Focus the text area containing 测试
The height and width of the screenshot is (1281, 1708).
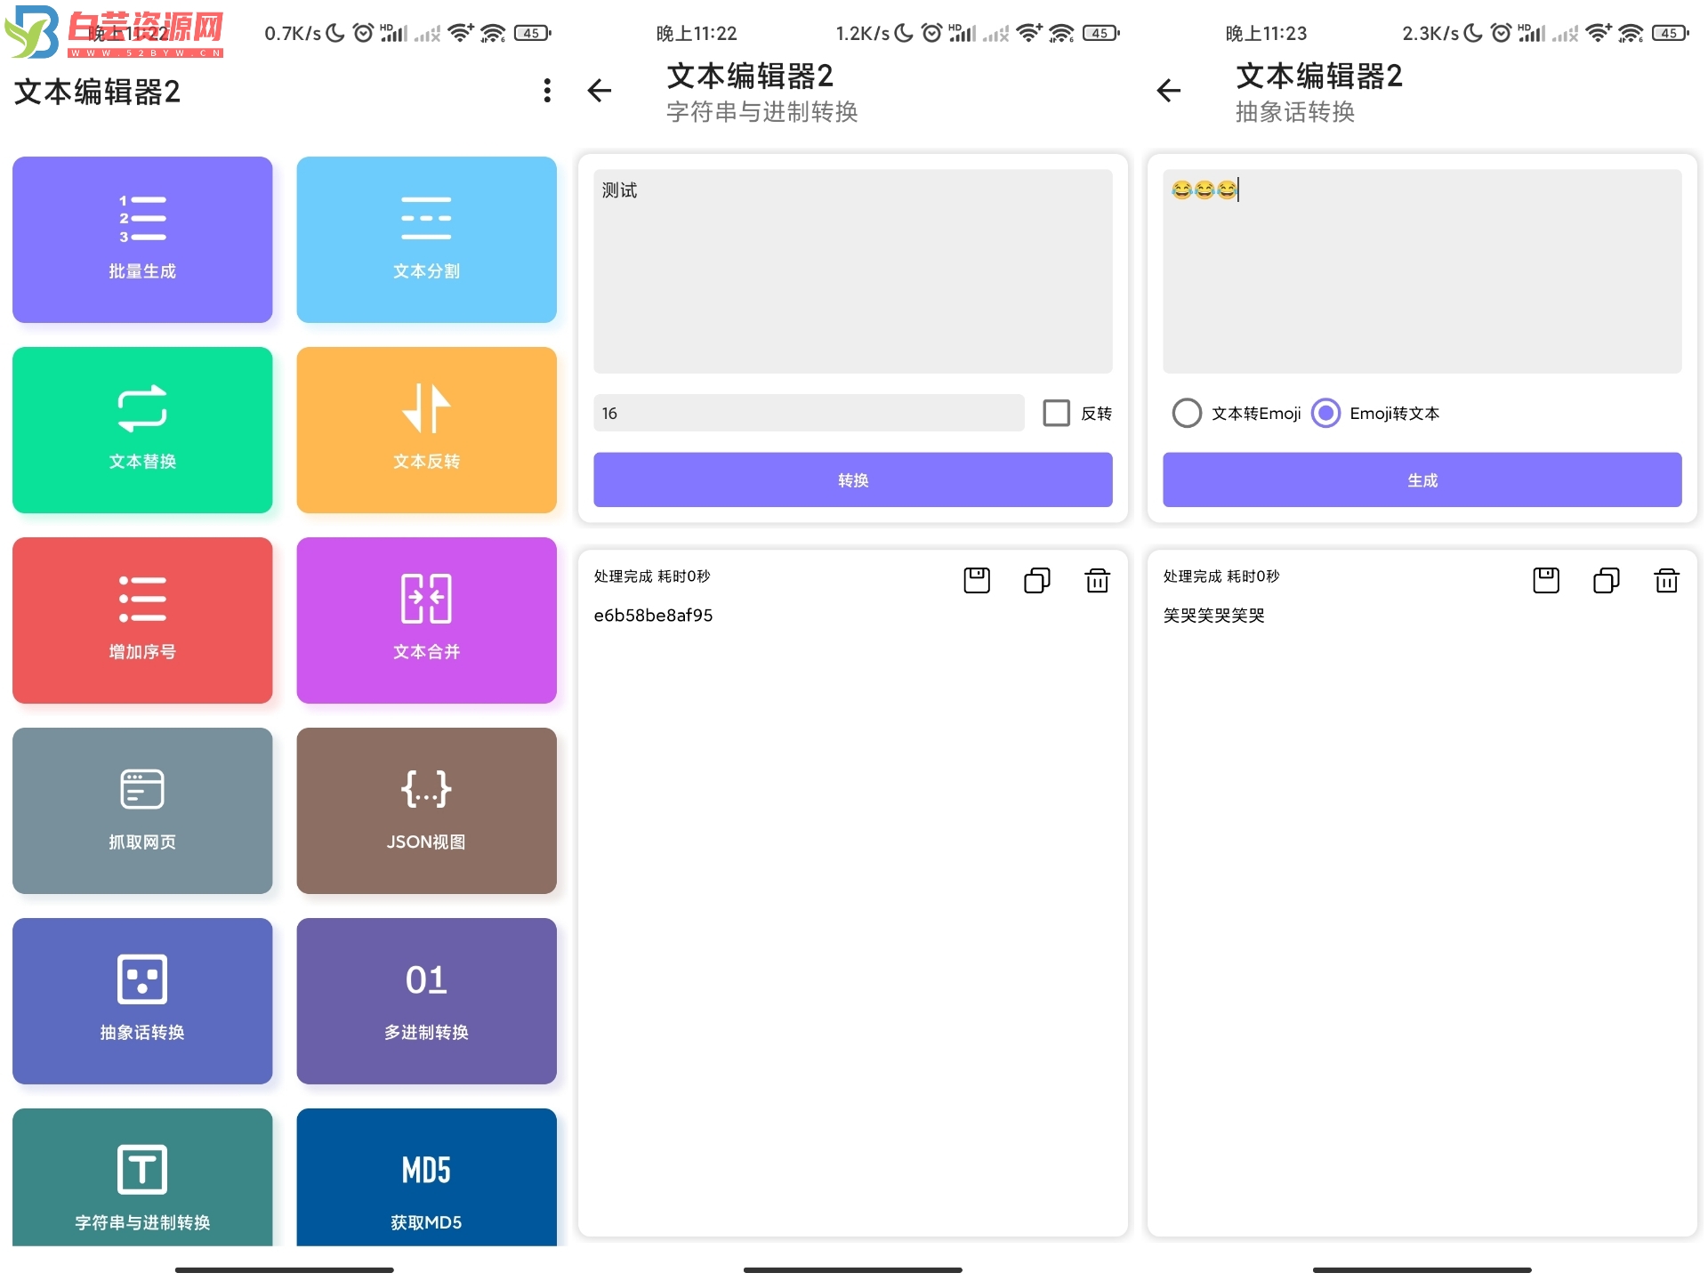853,271
